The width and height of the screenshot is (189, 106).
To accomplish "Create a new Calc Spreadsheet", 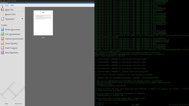I will (x=12, y=34).
